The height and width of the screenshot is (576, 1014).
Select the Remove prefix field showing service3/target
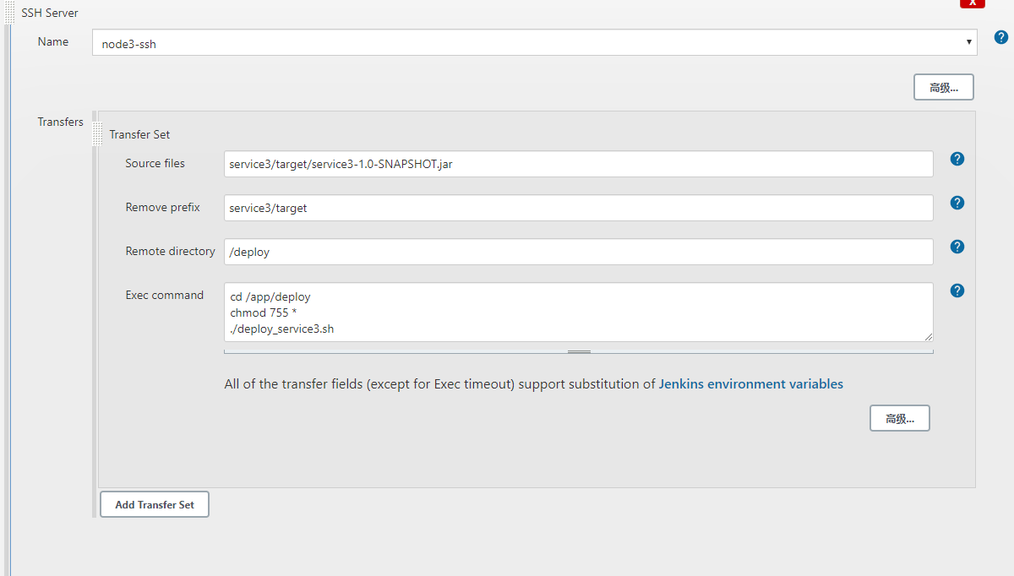[x=579, y=208]
